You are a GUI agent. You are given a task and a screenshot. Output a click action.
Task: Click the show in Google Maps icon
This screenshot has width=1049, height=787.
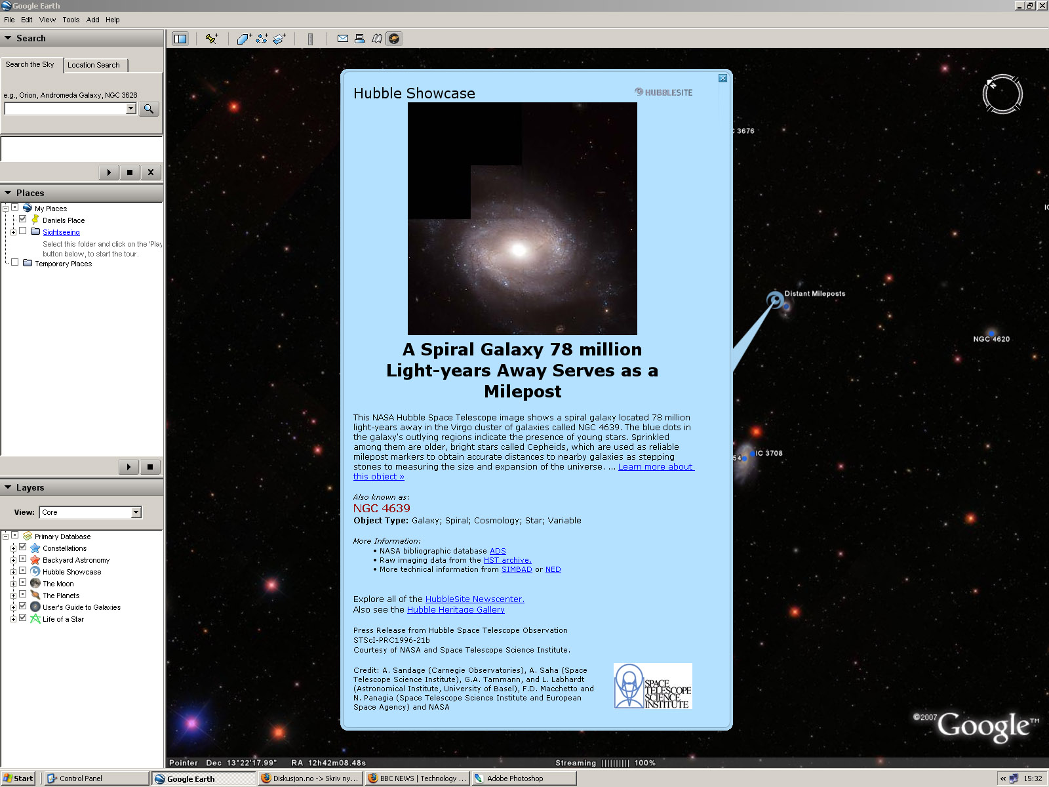377,39
